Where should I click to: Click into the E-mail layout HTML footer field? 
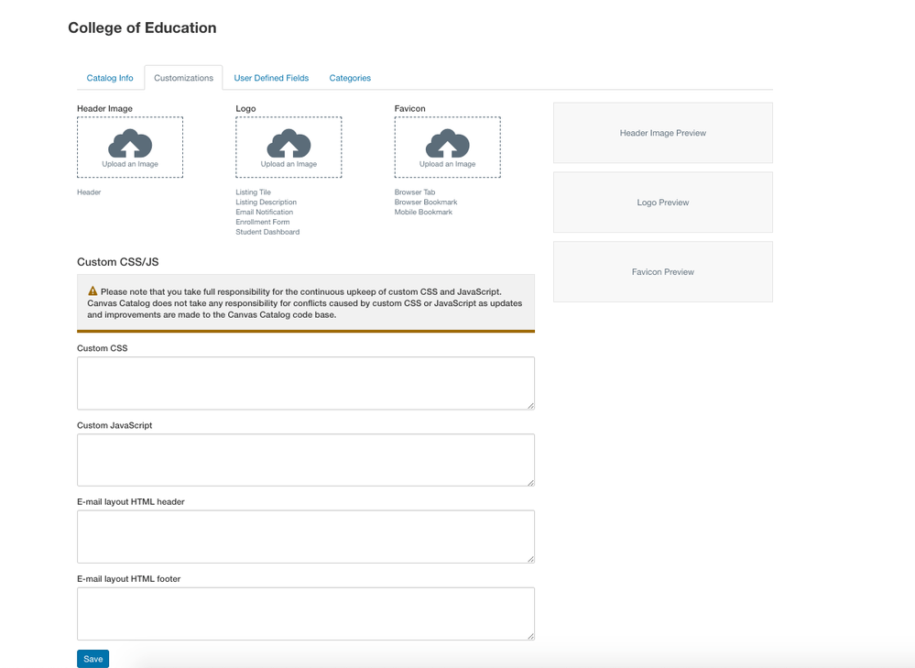pyautogui.click(x=305, y=614)
